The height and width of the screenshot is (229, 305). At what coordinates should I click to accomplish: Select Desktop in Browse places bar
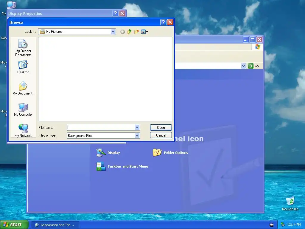[x=23, y=67]
